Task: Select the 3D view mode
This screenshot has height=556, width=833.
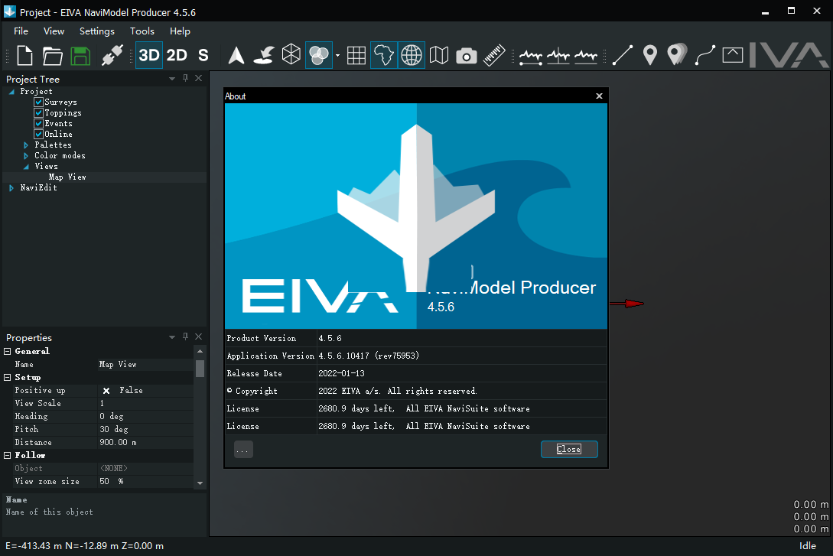Action: click(x=149, y=54)
